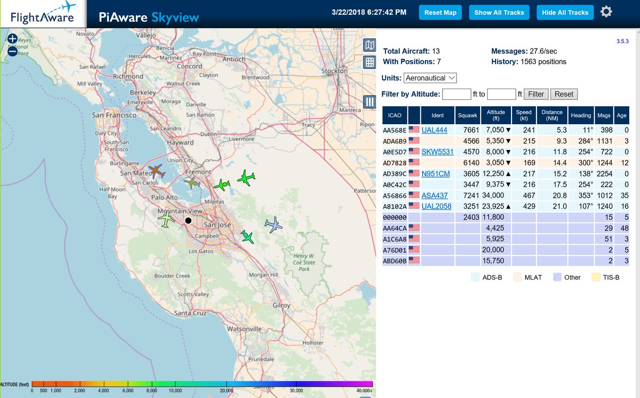Viewport: 640px width, 398px height.
Task: Toggle sorting on the Altitude column header
Action: tap(496, 115)
